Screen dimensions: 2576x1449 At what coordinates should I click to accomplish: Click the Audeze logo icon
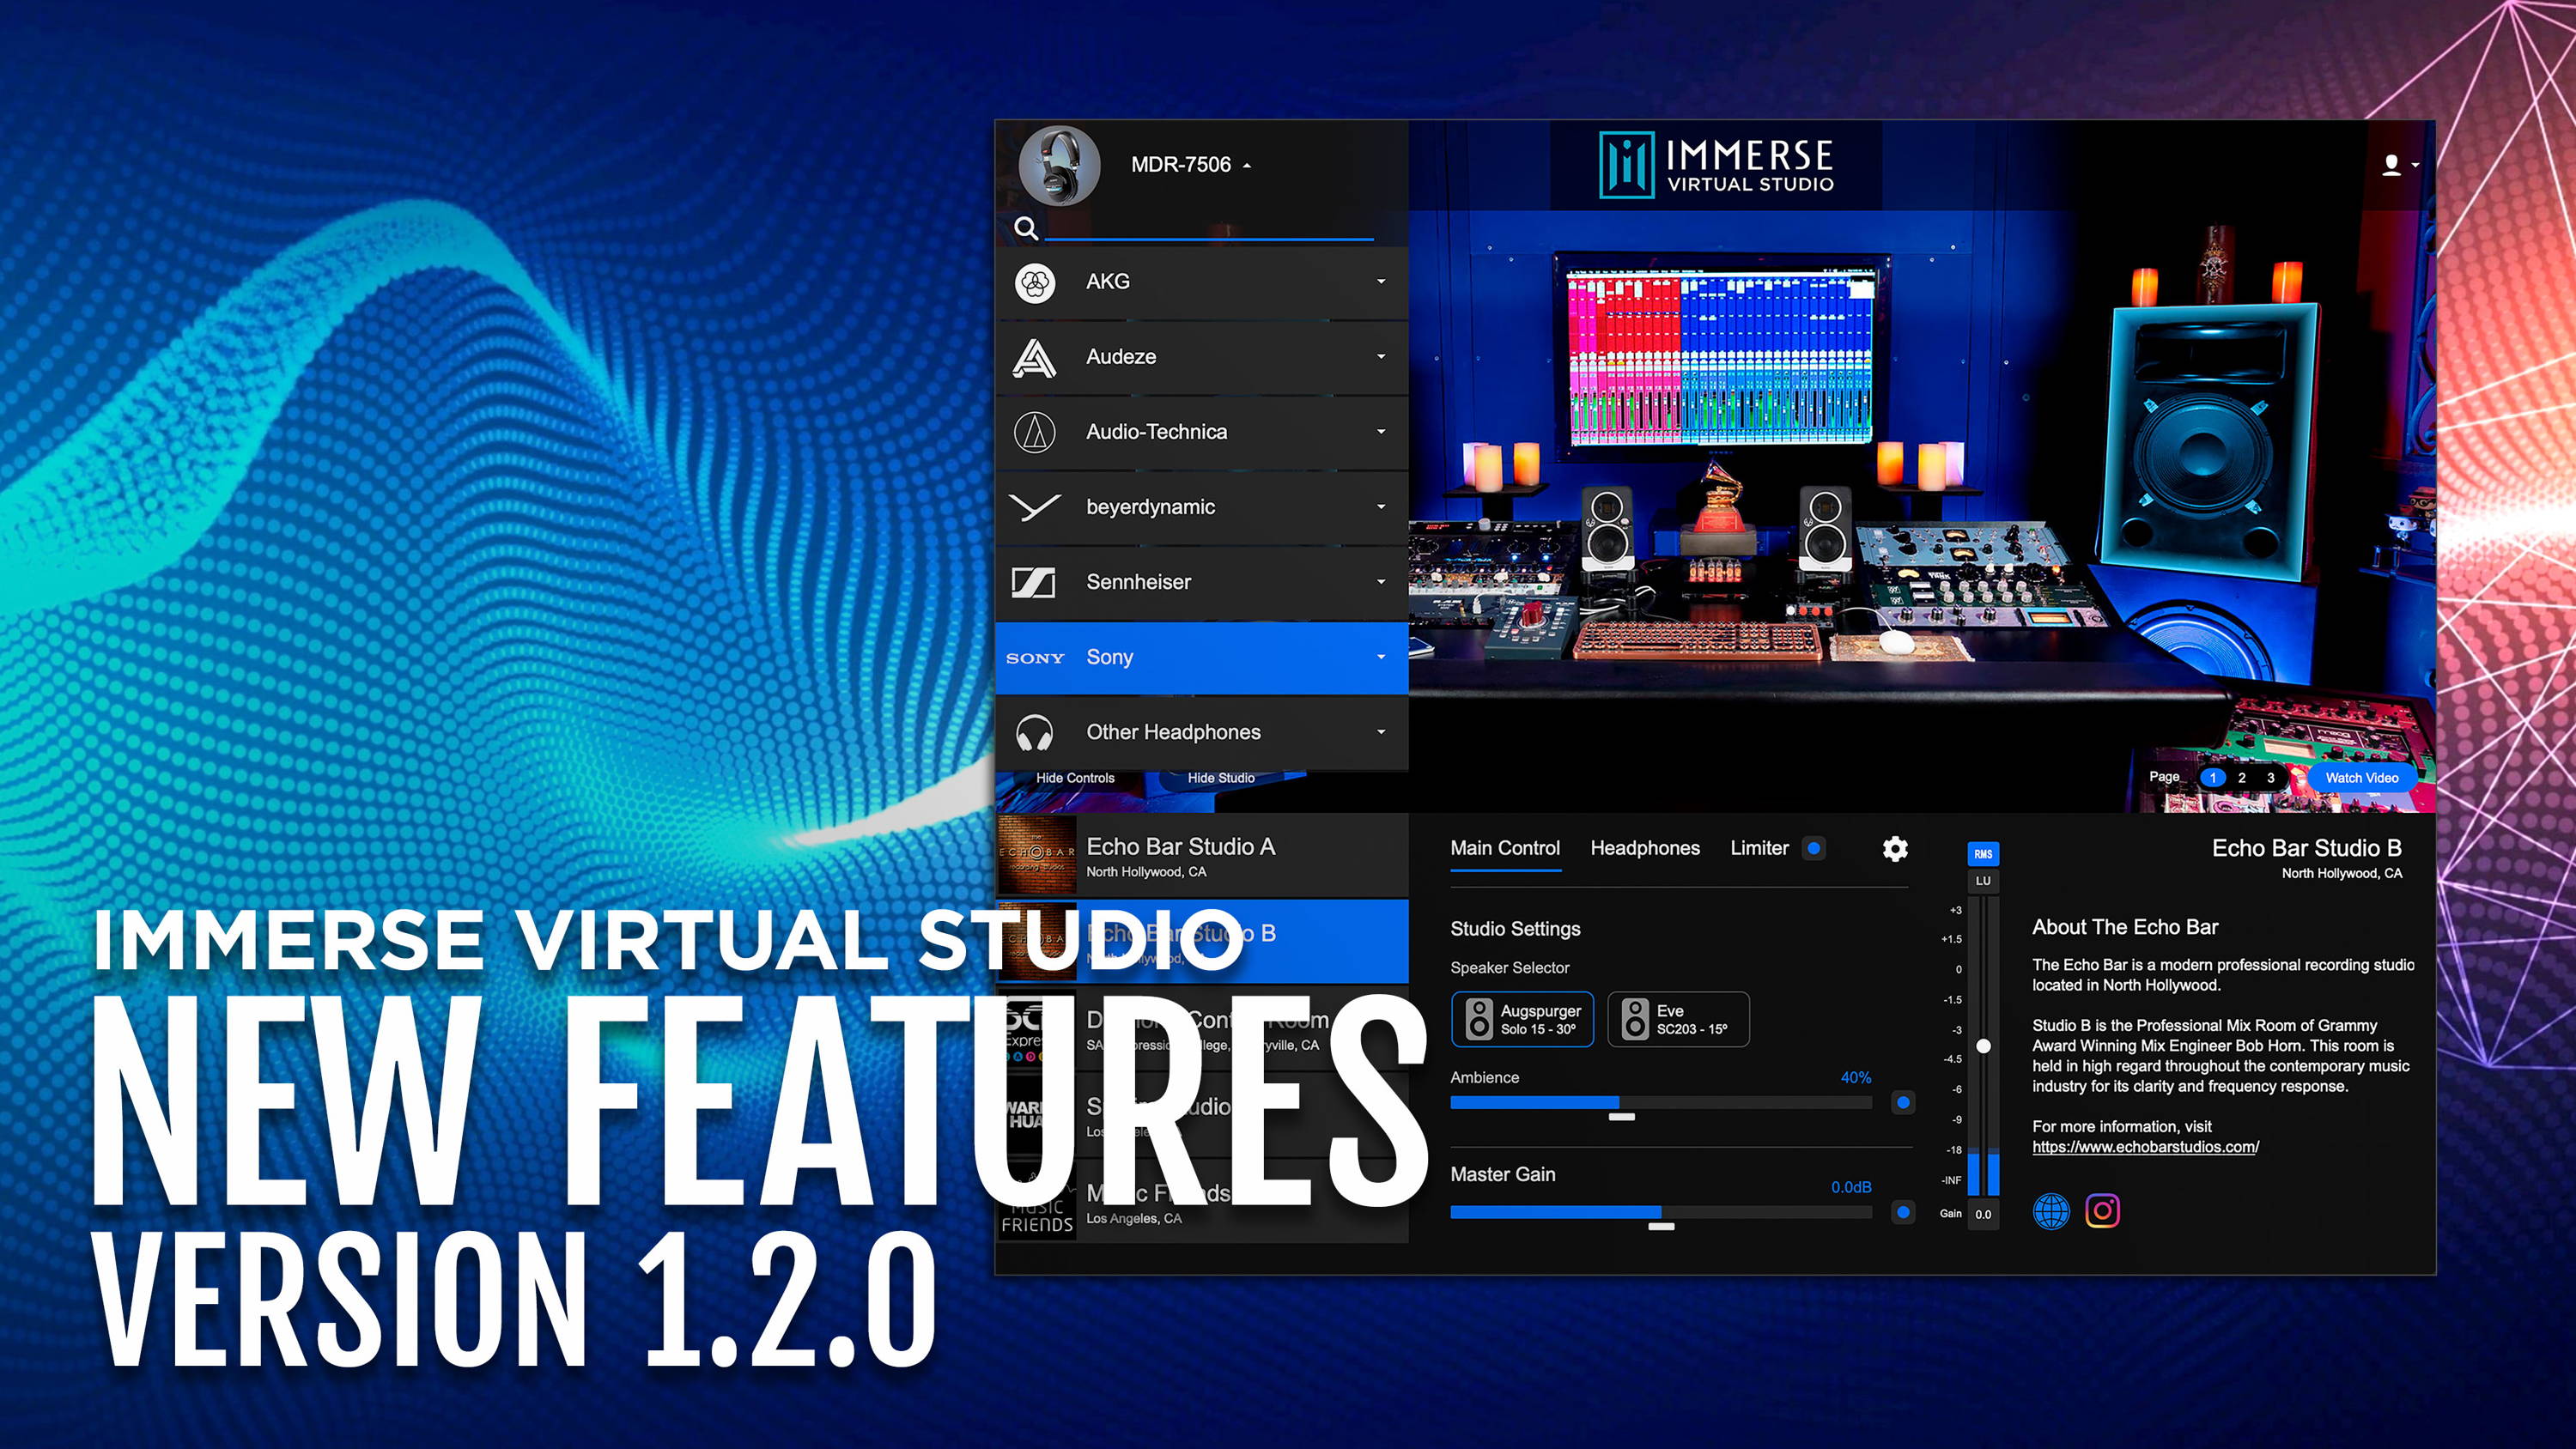point(1035,358)
